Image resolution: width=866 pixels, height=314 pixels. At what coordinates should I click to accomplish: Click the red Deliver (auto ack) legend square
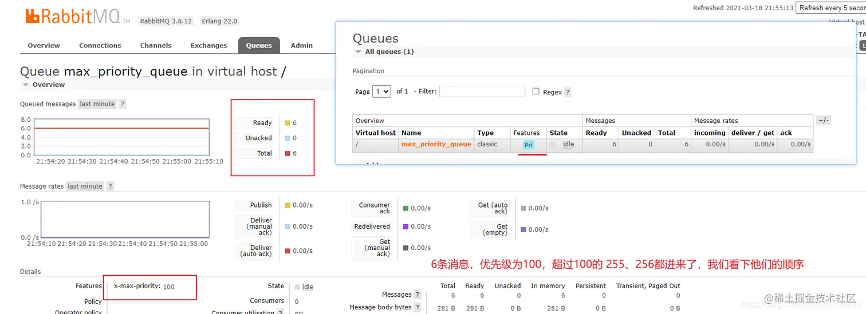point(288,251)
